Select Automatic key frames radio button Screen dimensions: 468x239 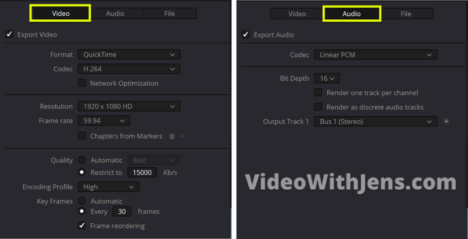coord(82,201)
